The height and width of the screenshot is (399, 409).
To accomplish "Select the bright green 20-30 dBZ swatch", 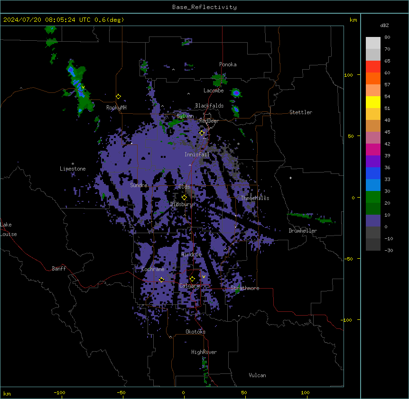I will (x=373, y=197).
